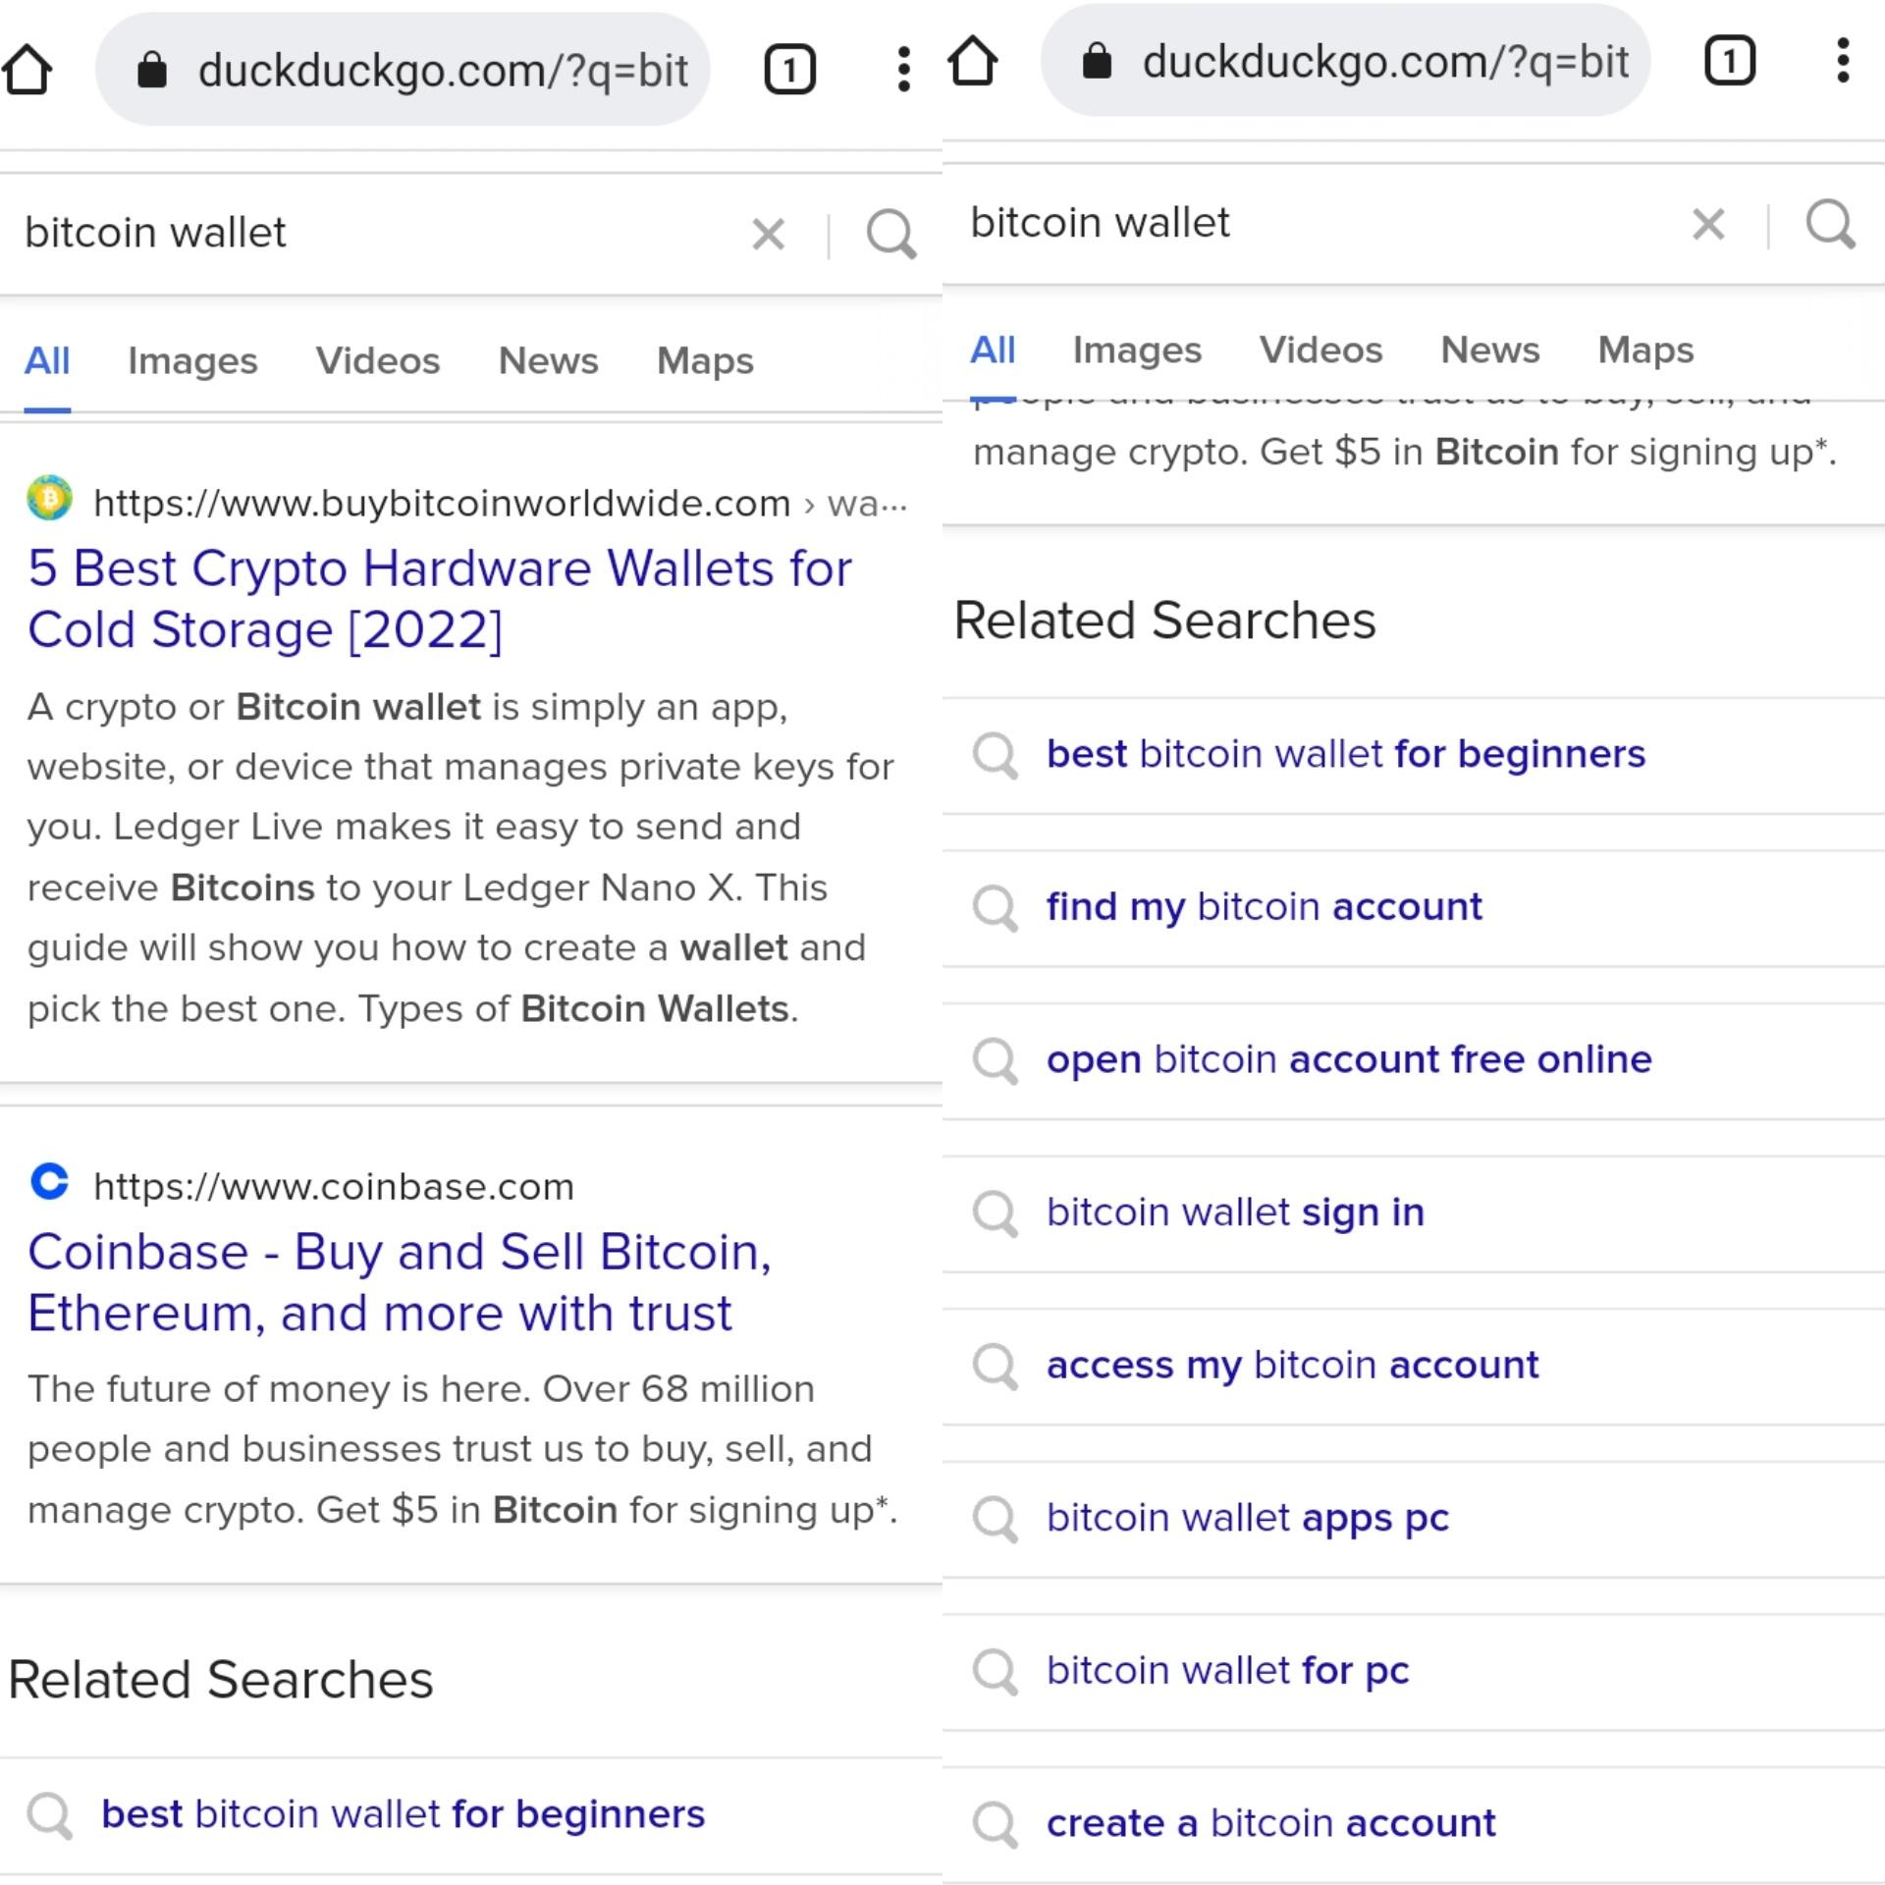1885x1885 pixels.
Task: Search 'best bitcoin wallet for beginners' in the right pane
Action: point(1346,754)
